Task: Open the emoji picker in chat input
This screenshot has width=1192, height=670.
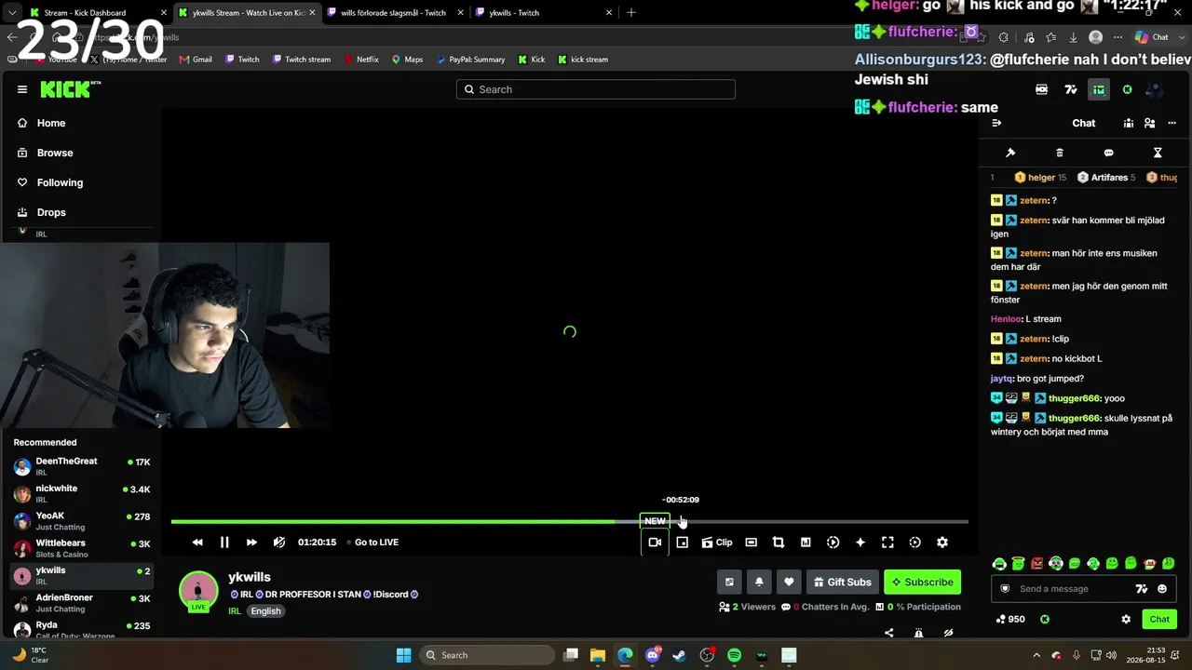Action: tap(1162, 588)
